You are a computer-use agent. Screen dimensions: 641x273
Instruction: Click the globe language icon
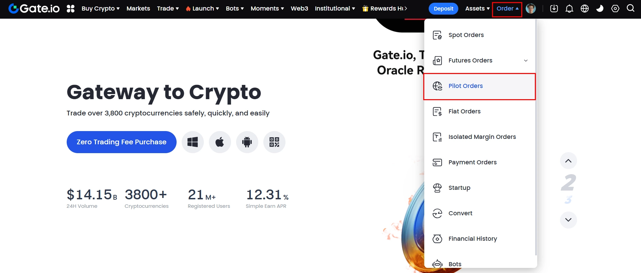[x=585, y=8]
